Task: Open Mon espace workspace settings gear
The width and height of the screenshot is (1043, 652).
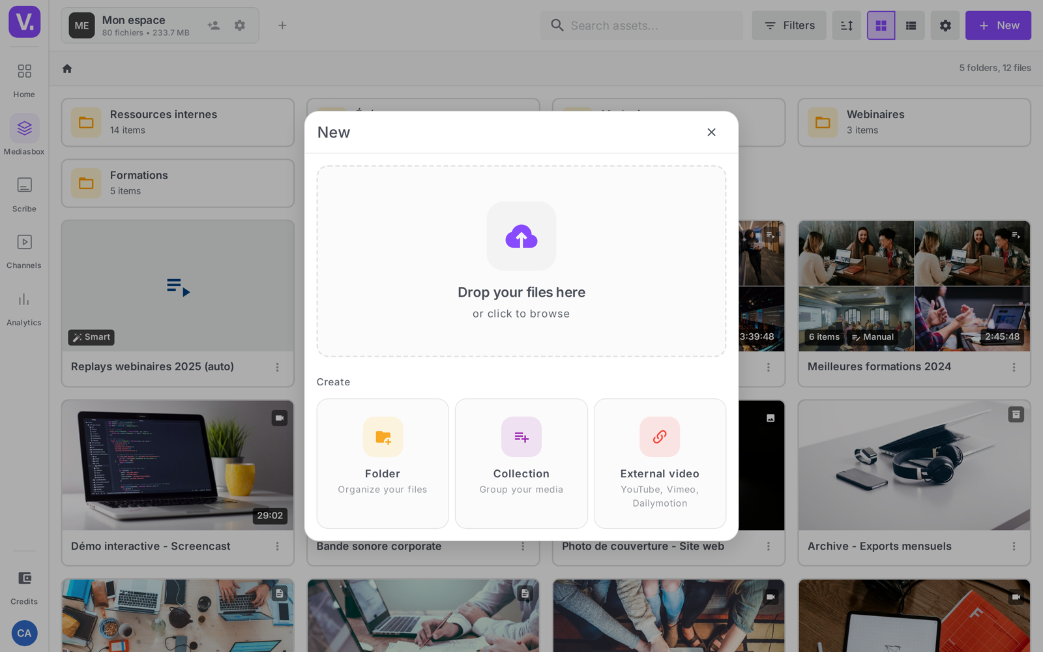Action: click(x=240, y=25)
